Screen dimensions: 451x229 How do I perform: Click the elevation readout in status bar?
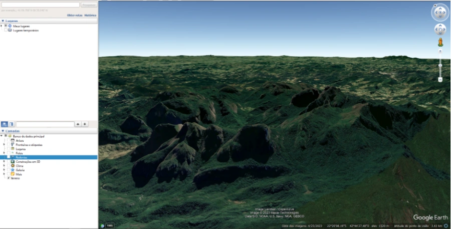click(380, 226)
